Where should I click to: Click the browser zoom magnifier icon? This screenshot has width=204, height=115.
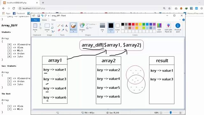click(164, 8)
